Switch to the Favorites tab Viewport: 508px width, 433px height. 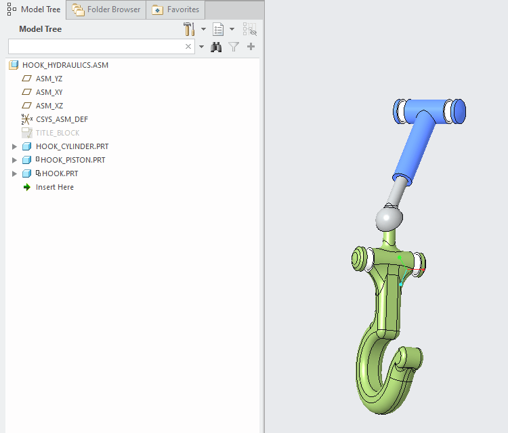(175, 9)
